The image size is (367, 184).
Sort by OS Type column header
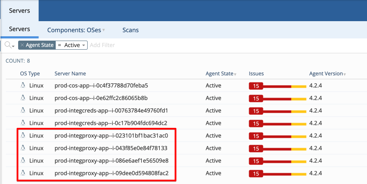point(30,73)
